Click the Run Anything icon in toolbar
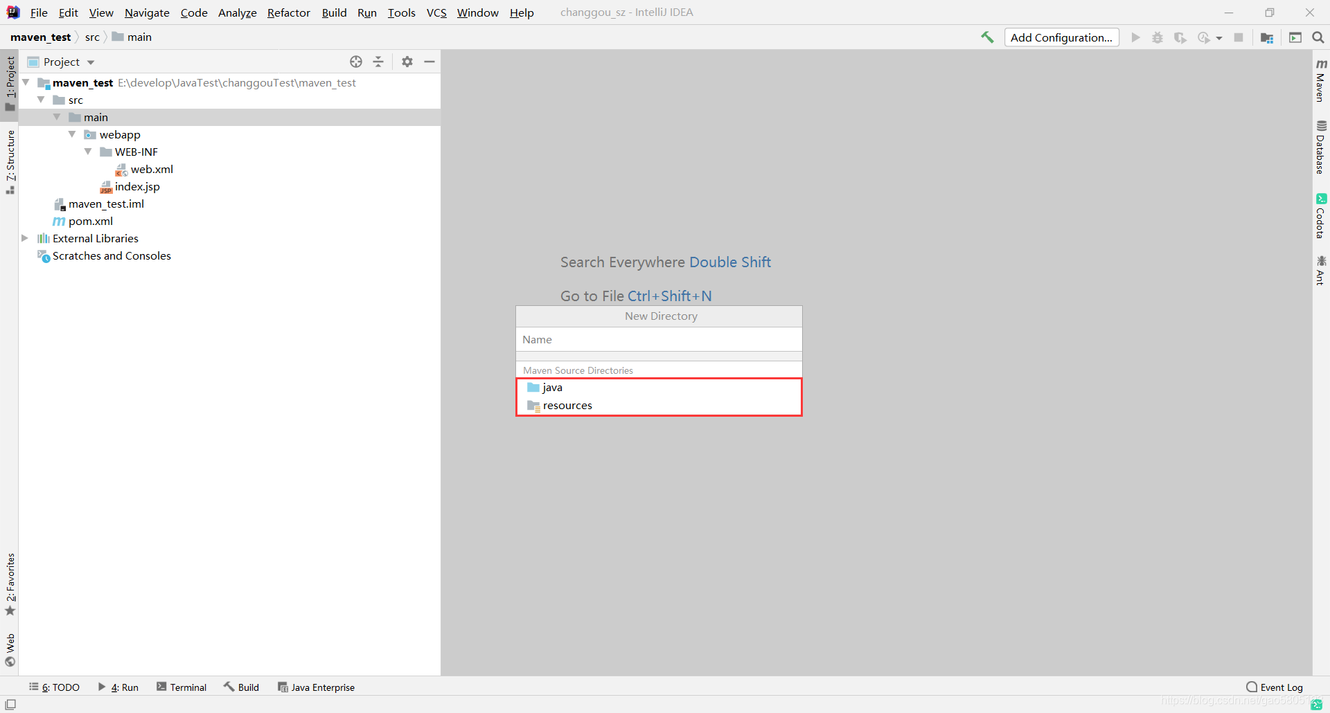1330x713 pixels. coord(1295,37)
